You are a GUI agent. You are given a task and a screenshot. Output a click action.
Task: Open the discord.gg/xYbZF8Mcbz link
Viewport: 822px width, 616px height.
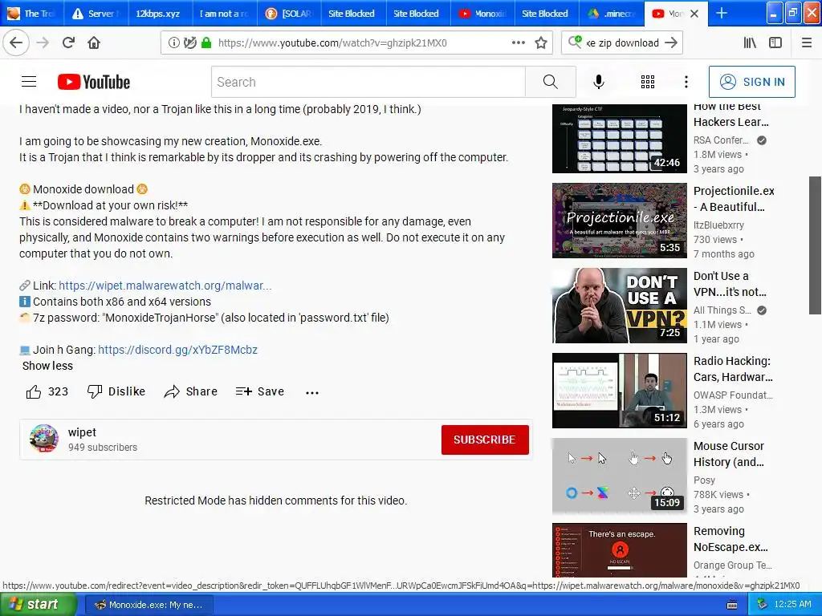point(177,350)
